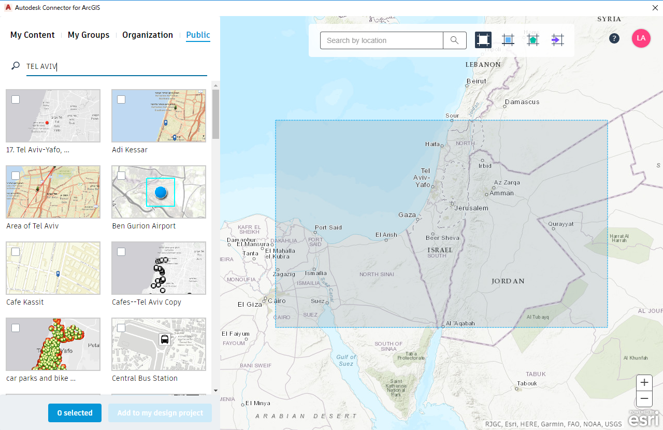Viewport: 663px width, 430px height.
Task: Open the Central Bus Station thumbnail
Action: [x=158, y=345]
